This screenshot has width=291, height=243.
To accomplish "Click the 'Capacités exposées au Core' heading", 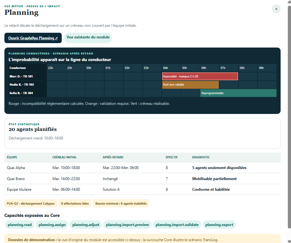I will pos(32,215).
